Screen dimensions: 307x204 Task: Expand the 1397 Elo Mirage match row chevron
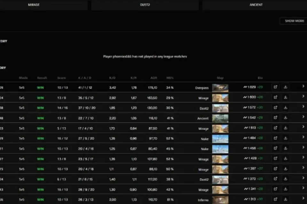[x=303, y=168]
